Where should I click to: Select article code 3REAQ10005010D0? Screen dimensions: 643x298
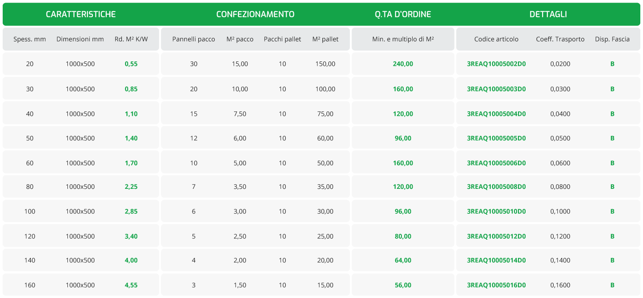[x=496, y=211]
